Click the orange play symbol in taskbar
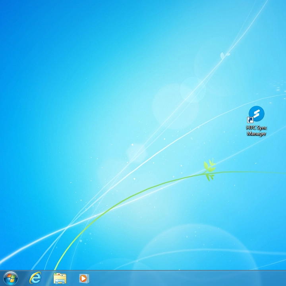Viewport: 286px width, 286px height. click(x=83, y=278)
